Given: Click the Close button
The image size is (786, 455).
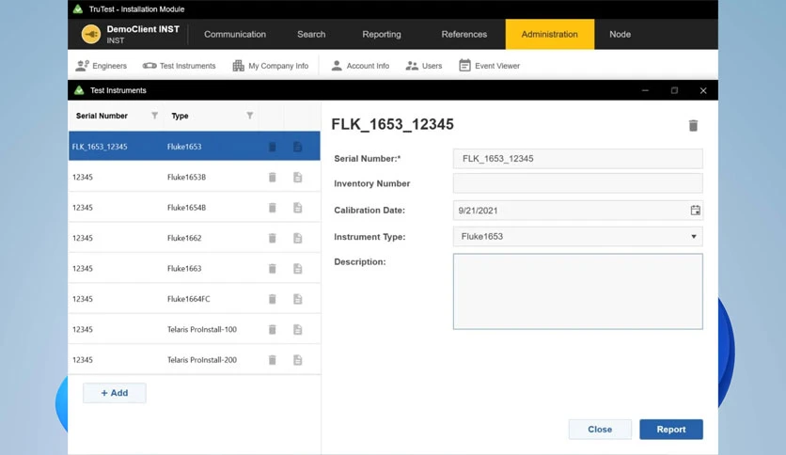Looking at the screenshot, I should [600, 430].
